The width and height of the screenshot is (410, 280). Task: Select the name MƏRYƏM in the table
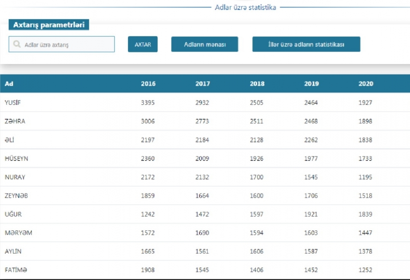point(18,232)
